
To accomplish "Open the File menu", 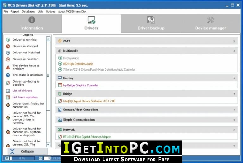I will click(6, 11).
